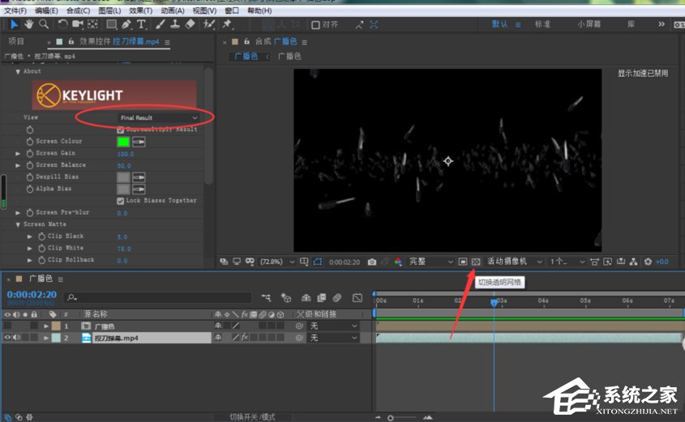Viewport: 685px width, 422px height.
Task: Click the green Screen Colour swatch
Action: click(123, 142)
